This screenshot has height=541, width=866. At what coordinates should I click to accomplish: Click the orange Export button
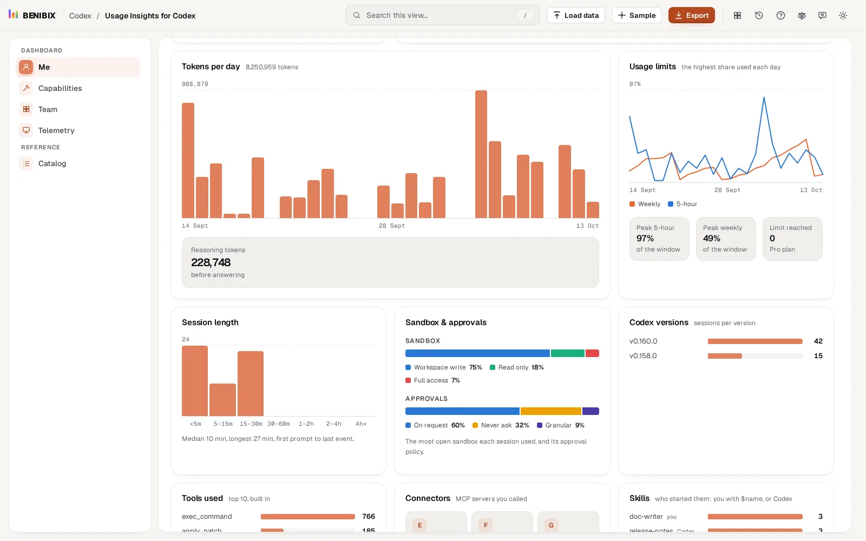(x=692, y=15)
